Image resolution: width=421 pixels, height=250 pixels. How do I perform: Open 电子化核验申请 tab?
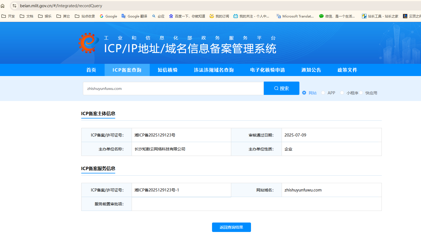click(268, 70)
